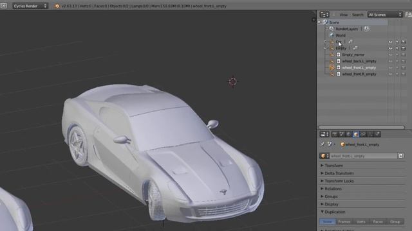The image size is (412, 231).
Task: Expand the Transform panel
Action: pyautogui.click(x=333, y=166)
